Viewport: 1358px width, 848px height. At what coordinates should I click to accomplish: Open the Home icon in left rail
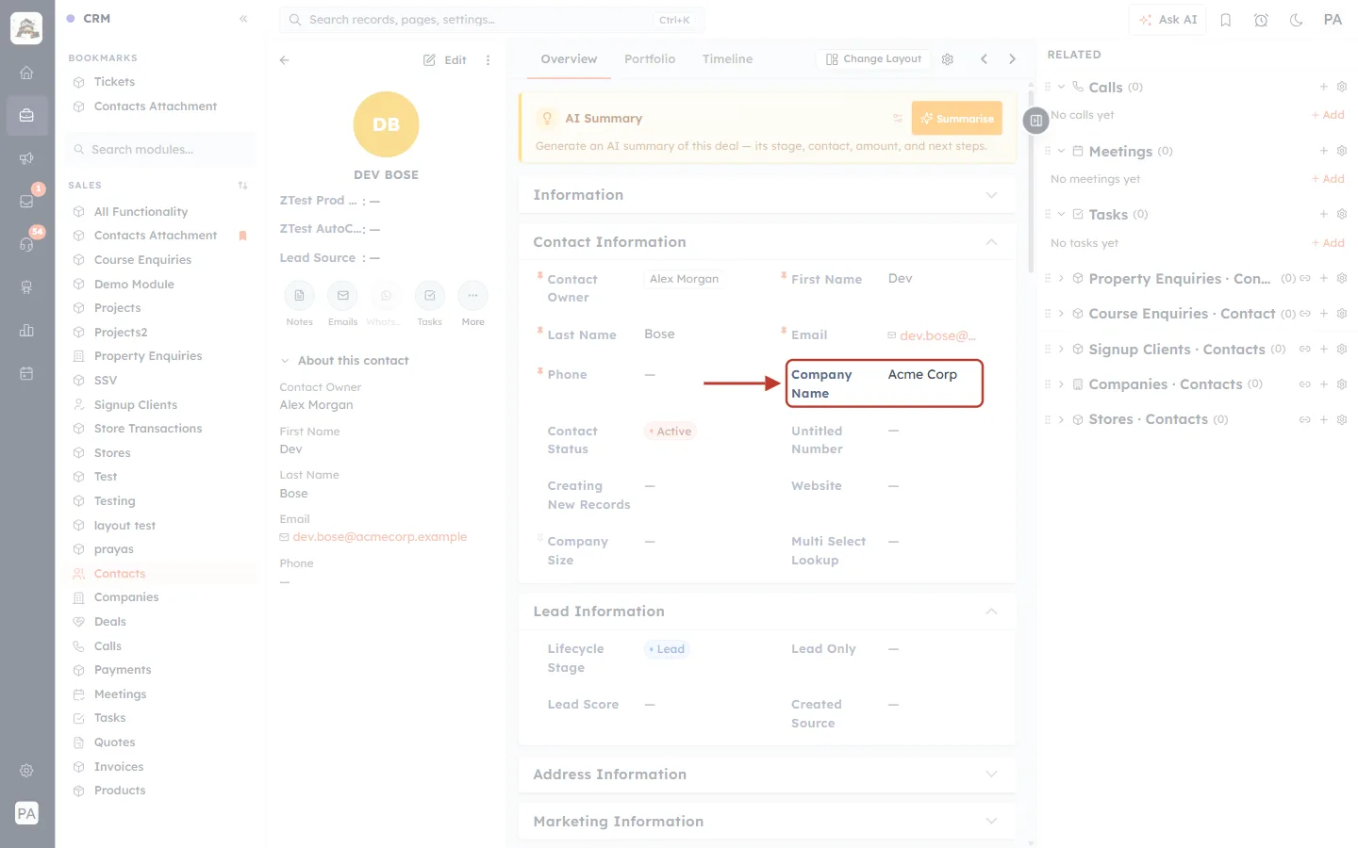[x=26, y=73]
